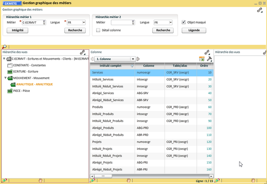Screen dimensions: 267x184
Task: Click the Excel export icon in the Colonne panel
Action: click(x=202, y=59)
